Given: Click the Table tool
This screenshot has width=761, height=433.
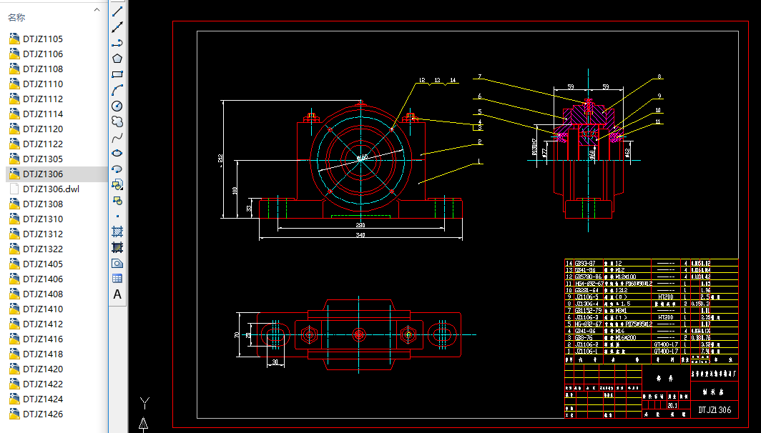Looking at the screenshot, I should (117, 279).
